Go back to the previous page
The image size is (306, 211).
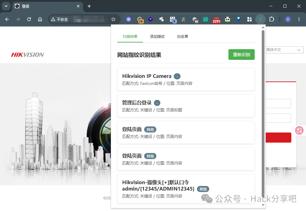(x=7, y=19)
